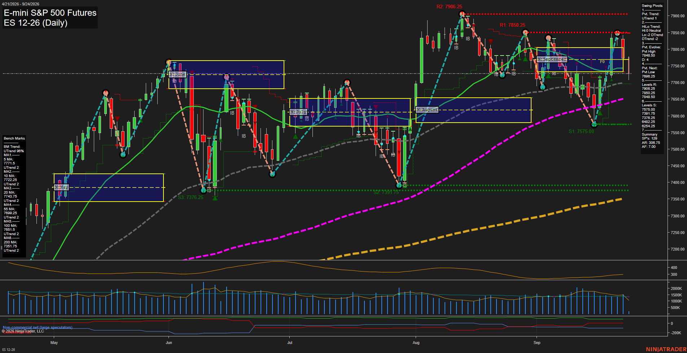The width and height of the screenshot is (687, 353).
Task: Select the M:May monthly range label
Action: tap(61, 187)
